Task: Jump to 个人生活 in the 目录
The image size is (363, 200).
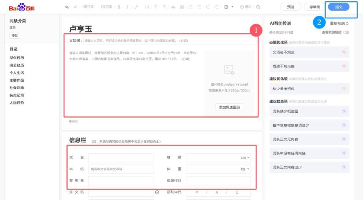Action: point(17,73)
